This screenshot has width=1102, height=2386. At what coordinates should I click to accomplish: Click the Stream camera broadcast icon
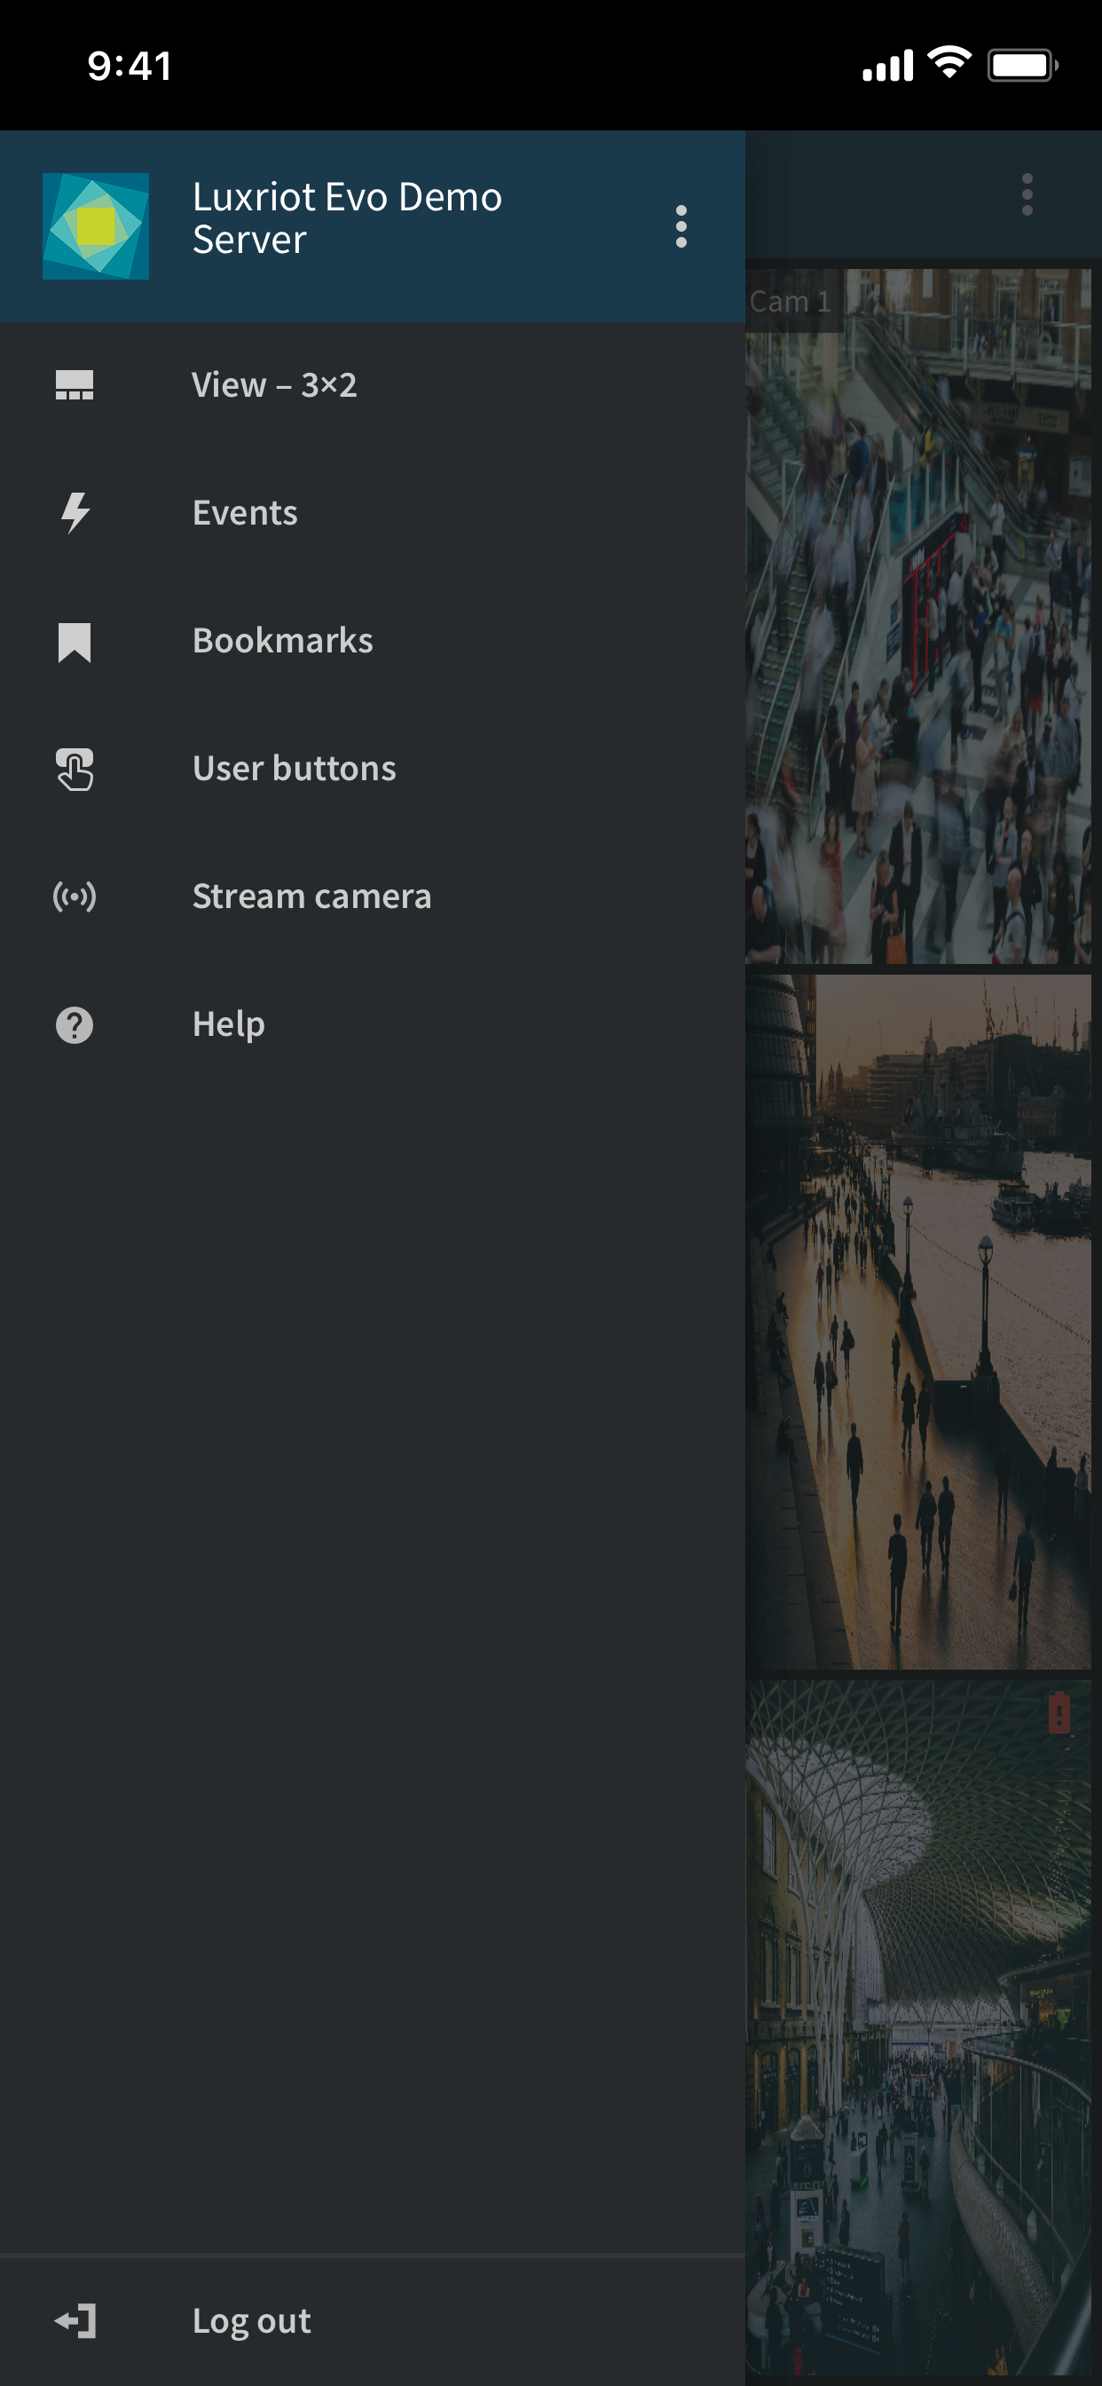(x=74, y=897)
